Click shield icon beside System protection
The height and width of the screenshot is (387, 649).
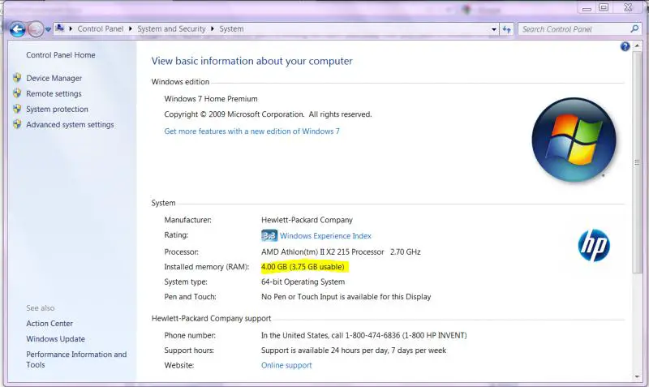[x=17, y=109]
